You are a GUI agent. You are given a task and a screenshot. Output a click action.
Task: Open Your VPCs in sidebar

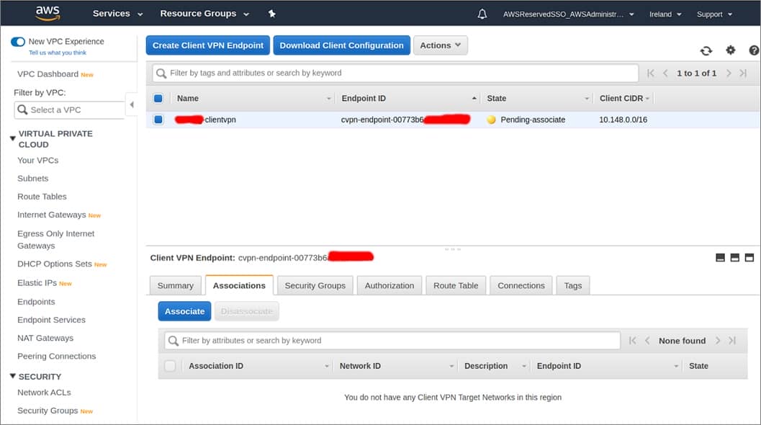click(38, 161)
